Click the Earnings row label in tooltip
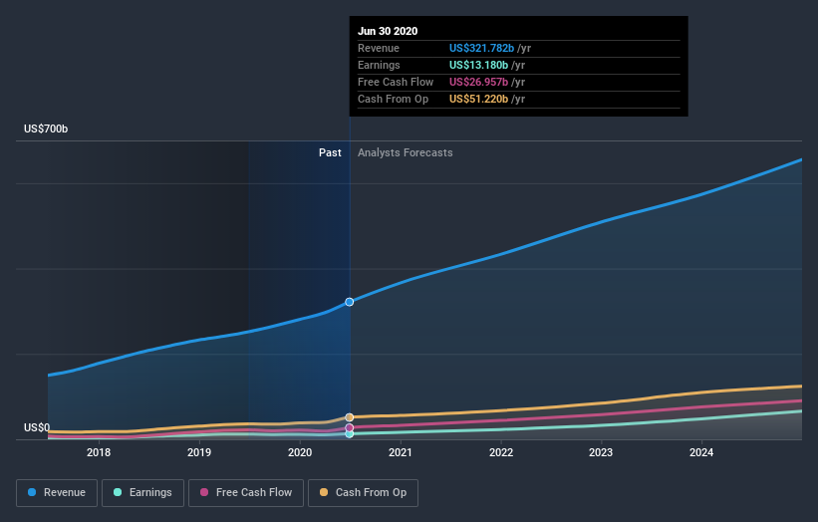Viewport: 818px width, 522px height. (379, 65)
